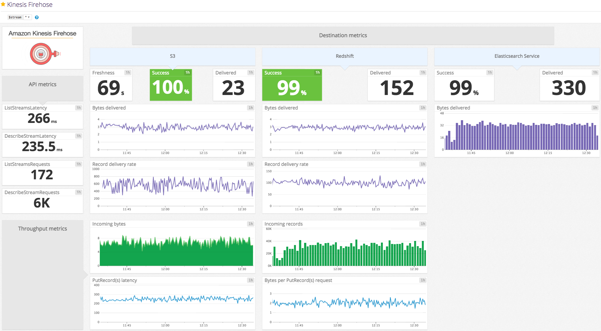Click the 1h badge on the Incoming bytes chart

tap(250, 224)
